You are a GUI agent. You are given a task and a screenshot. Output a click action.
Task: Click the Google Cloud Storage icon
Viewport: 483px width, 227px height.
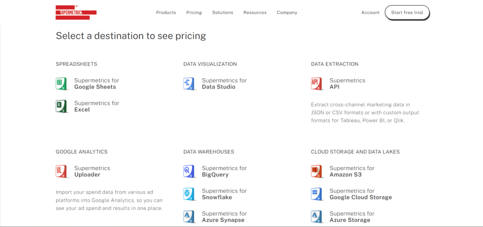[x=316, y=194]
